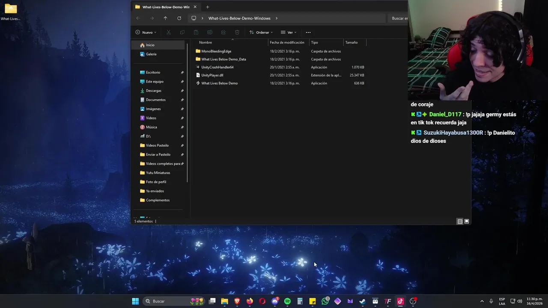The image size is (548, 308).
Task: Click the microphone tray icon
Action: coord(491,301)
